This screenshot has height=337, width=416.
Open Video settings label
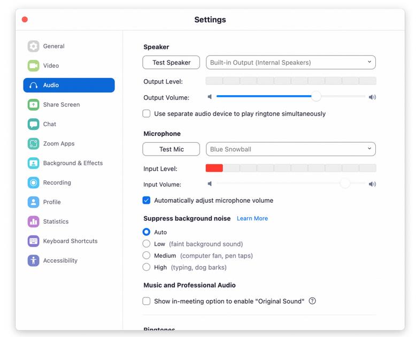51,66
